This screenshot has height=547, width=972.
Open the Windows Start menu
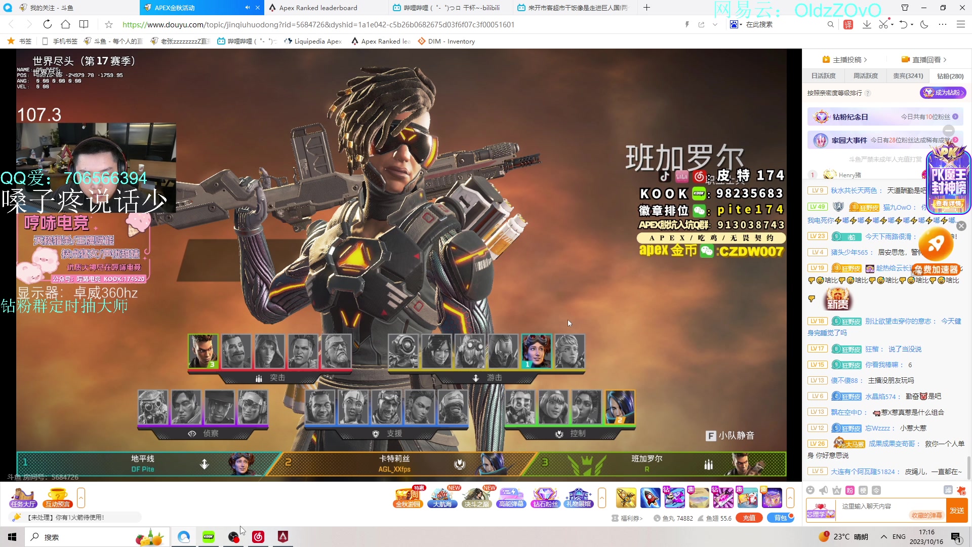(x=12, y=537)
